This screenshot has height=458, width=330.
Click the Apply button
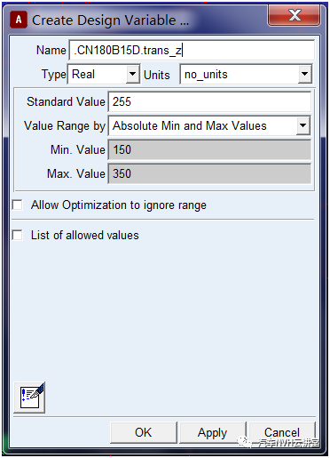213,432
